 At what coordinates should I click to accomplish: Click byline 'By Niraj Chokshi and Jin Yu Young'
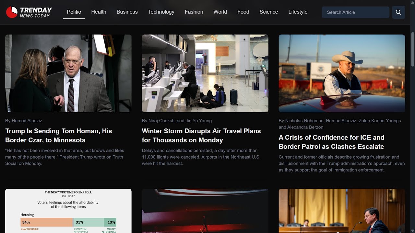click(x=177, y=121)
